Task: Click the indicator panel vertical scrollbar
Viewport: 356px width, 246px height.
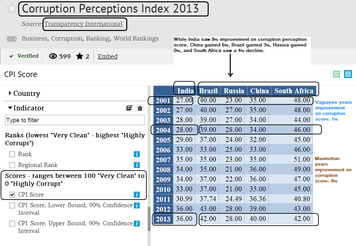Action: coord(149,219)
